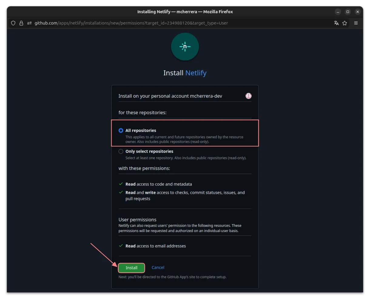Click the site security padlock icon

[21, 23]
